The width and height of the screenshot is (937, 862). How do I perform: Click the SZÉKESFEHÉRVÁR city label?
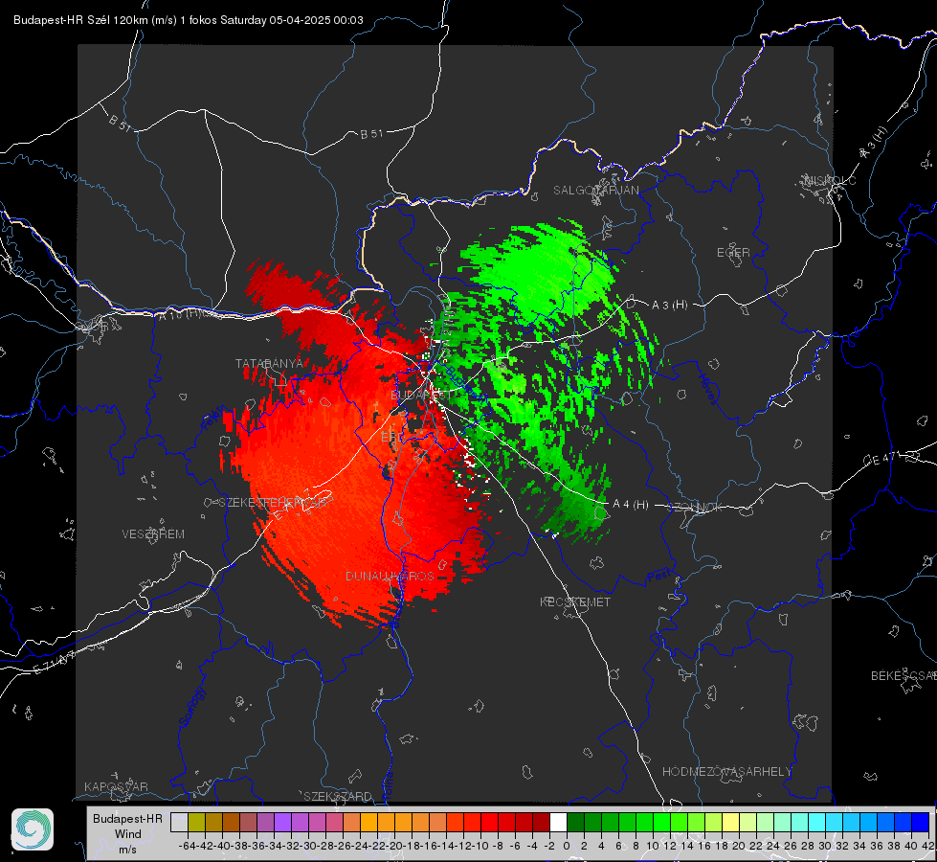(272, 503)
